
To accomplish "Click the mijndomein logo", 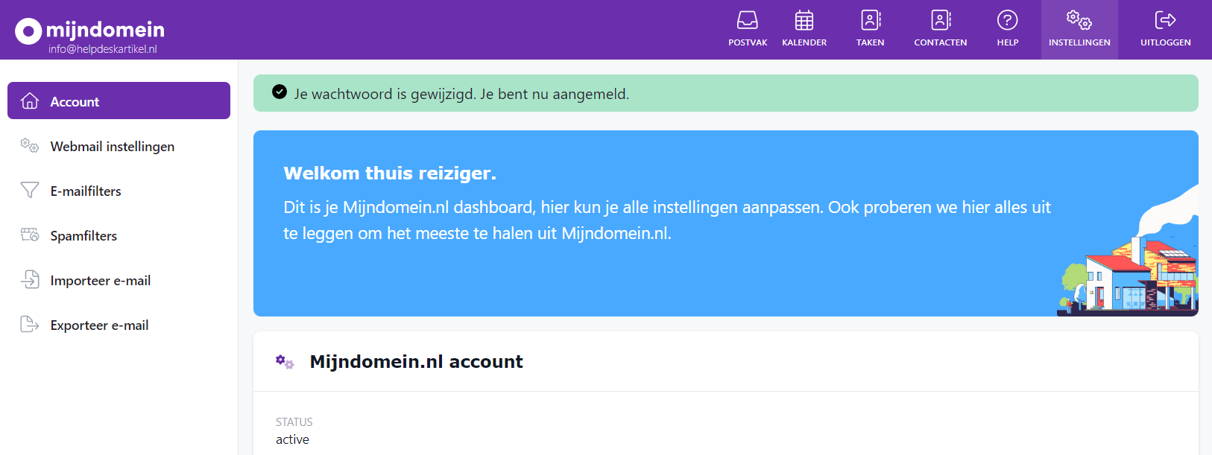I will click(90, 30).
